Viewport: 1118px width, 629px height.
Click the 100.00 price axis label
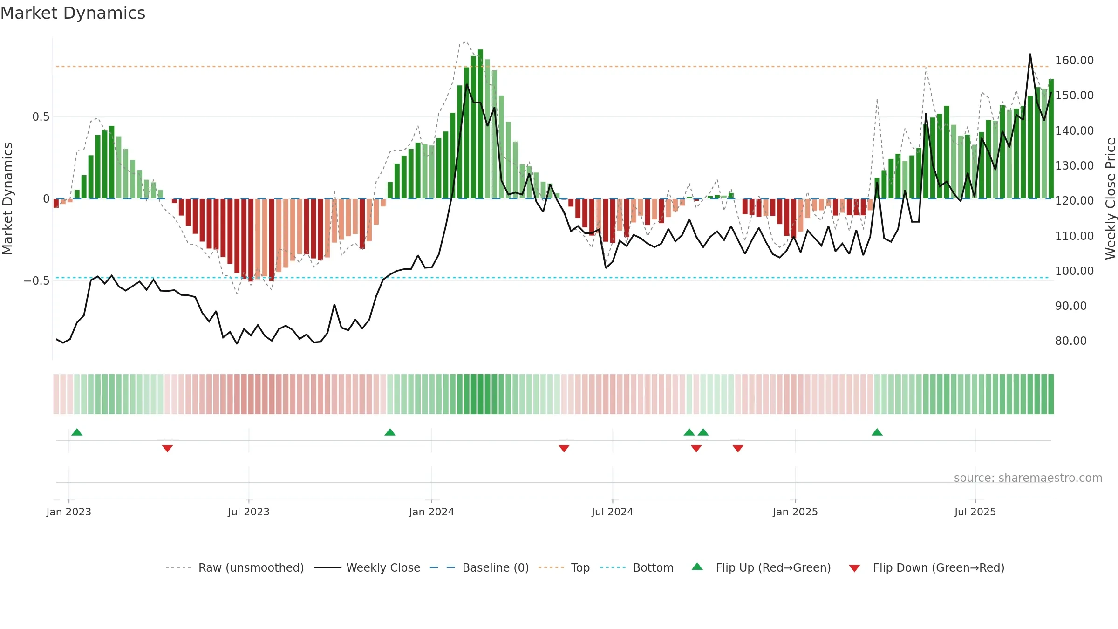(1074, 271)
